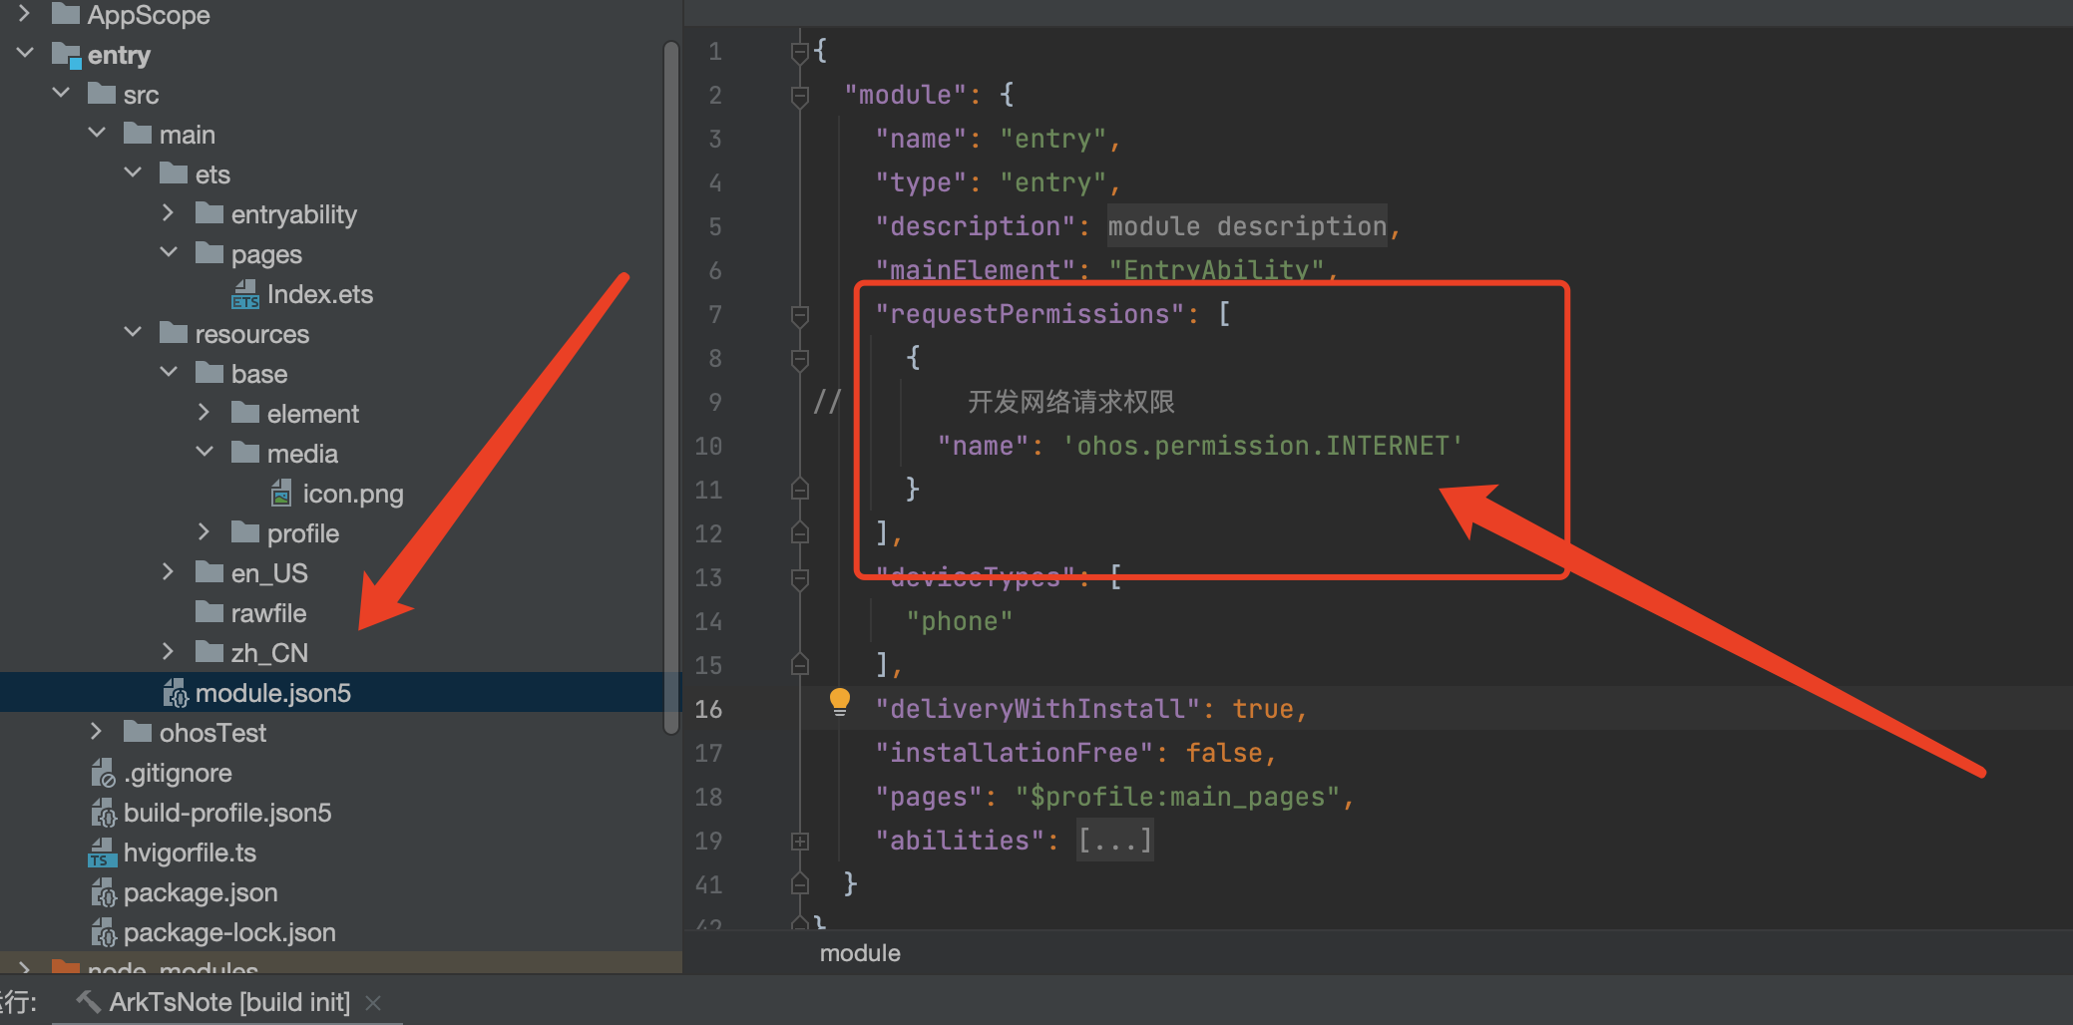Click the rawfile folder icon
2073x1025 pixels.
(209, 612)
